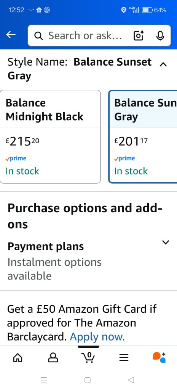
Task: Tap Android home square button
Action: [x=88, y=380]
